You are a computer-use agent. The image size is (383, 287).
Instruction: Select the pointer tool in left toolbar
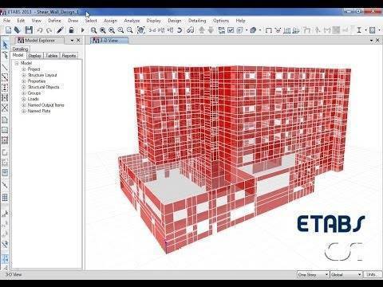tap(5, 45)
